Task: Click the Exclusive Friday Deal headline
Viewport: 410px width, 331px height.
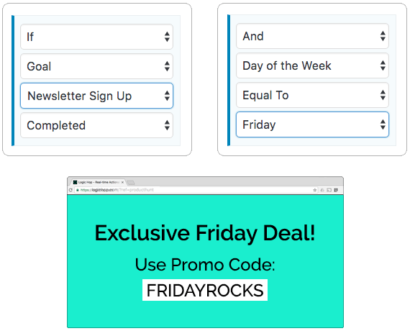Action: [x=205, y=233]
